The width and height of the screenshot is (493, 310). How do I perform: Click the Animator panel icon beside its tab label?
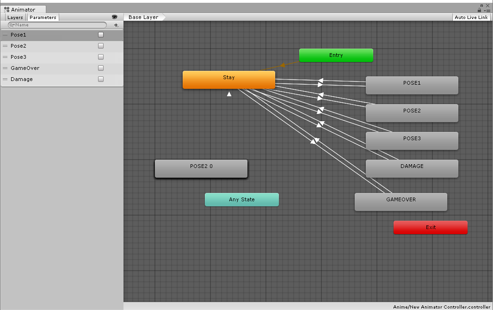click(x=7, y=9)
